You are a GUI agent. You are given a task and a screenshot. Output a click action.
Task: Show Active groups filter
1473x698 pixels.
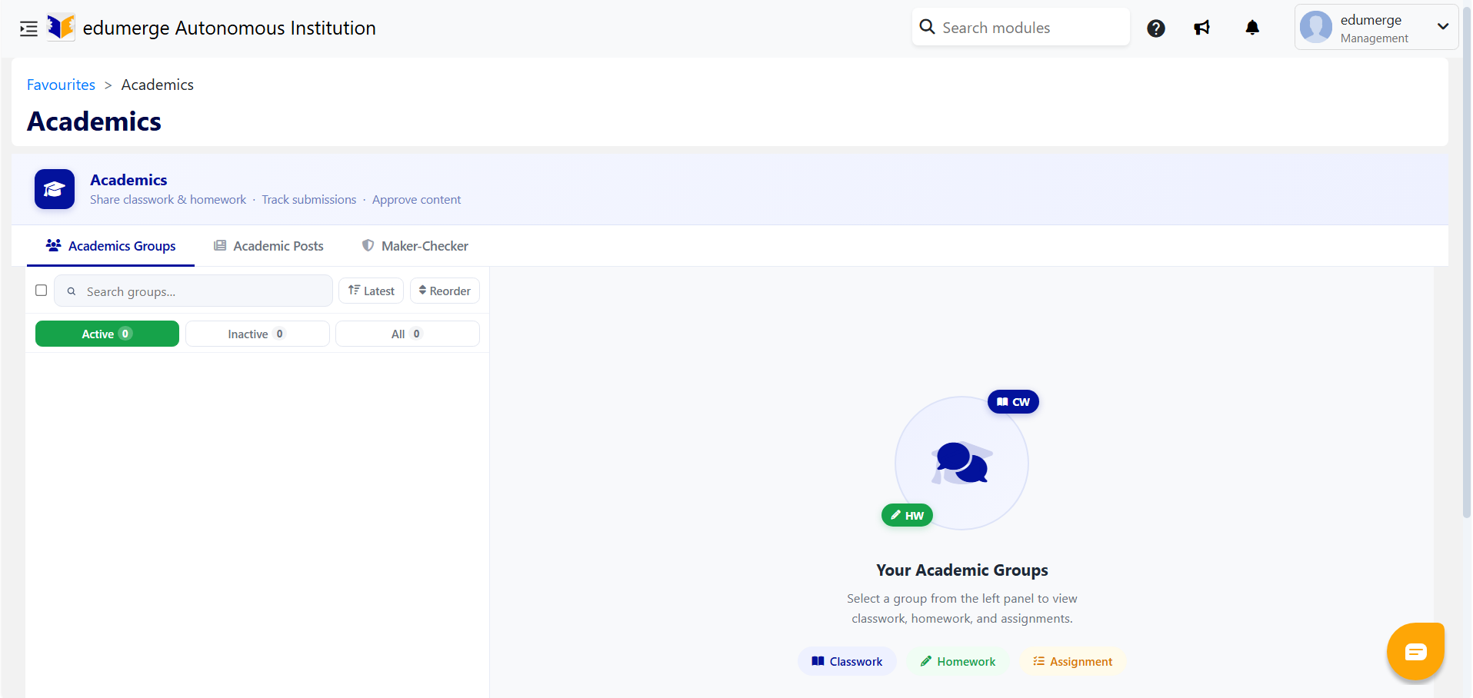coord(107,334)
